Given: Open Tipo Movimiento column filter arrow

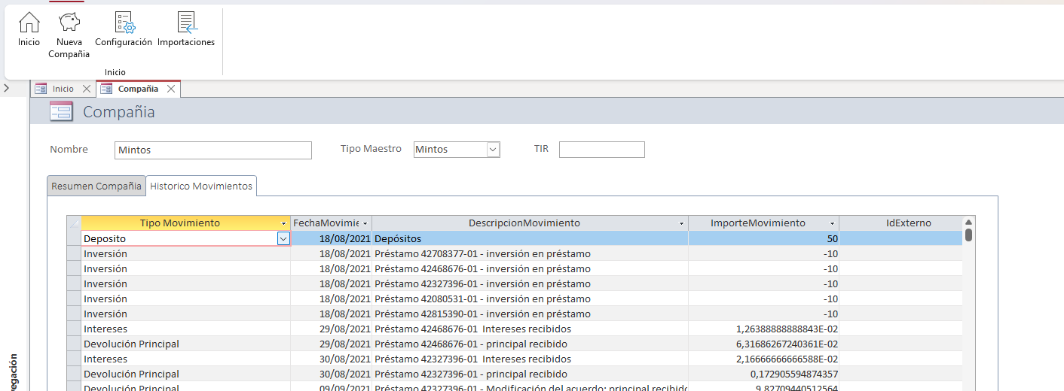Looking at the screenshot, I should (x=284, y=223).
